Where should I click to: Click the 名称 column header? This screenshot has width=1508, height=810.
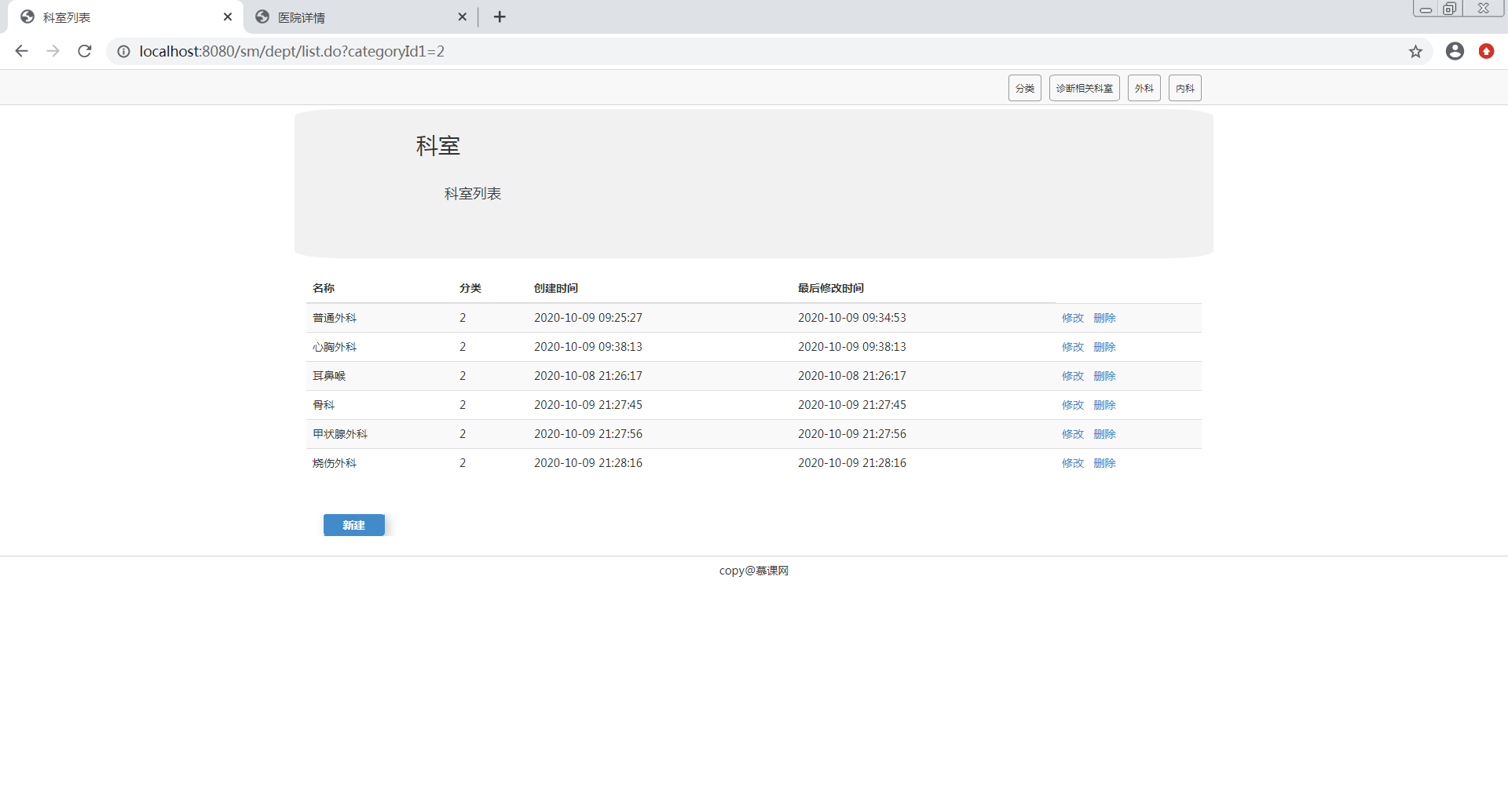[x=324, y=288]
